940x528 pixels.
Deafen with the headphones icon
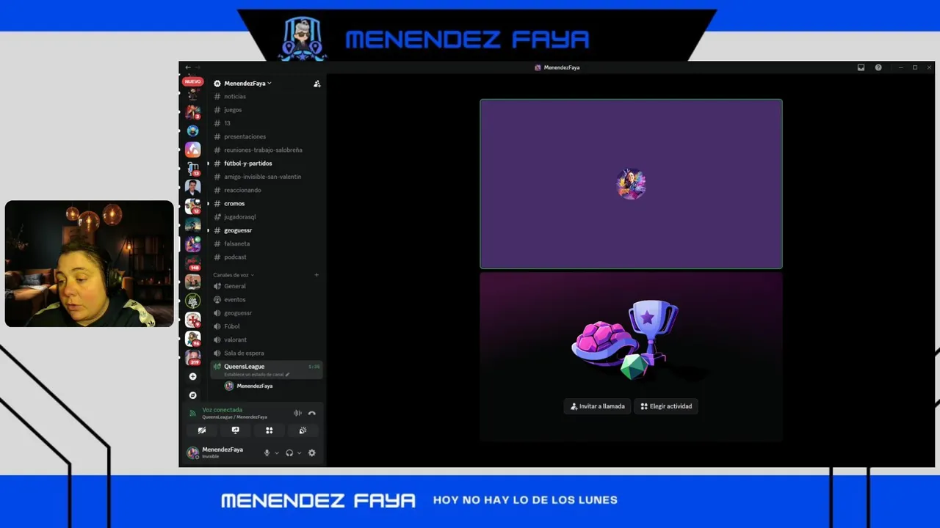(x=289, y=453)
